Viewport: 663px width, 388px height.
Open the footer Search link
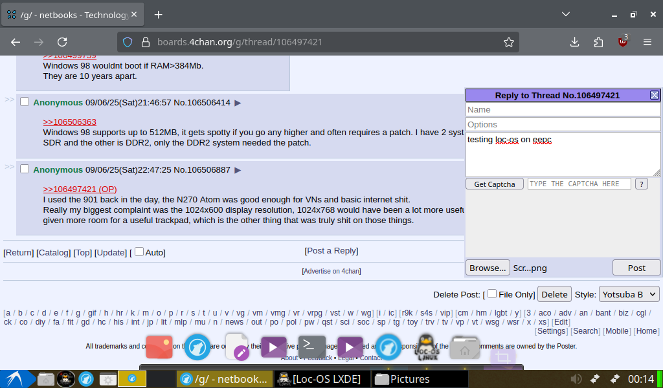coord(585,331)
